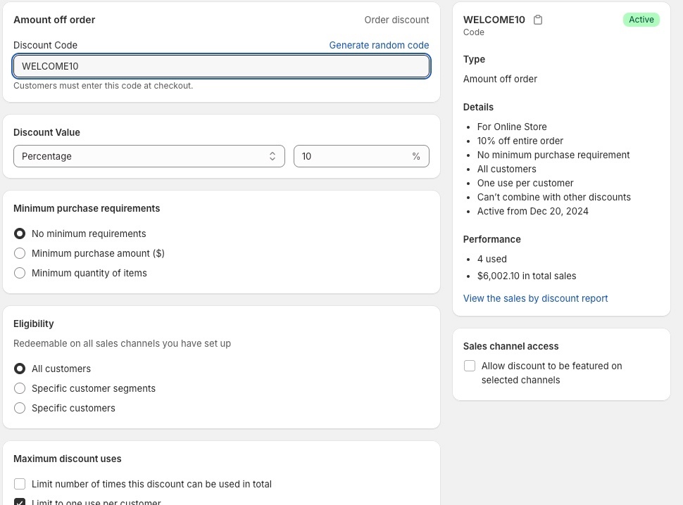Open View the sales by discount report
The height and width of the screenshot is (505, 683).
pos(535,298)
